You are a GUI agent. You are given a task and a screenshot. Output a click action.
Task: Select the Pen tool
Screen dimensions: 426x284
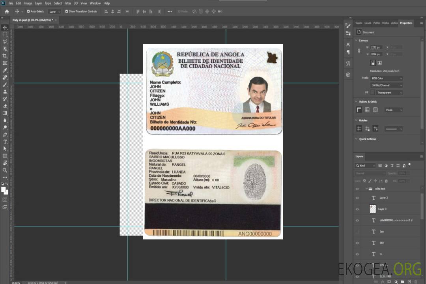(5, 135)
